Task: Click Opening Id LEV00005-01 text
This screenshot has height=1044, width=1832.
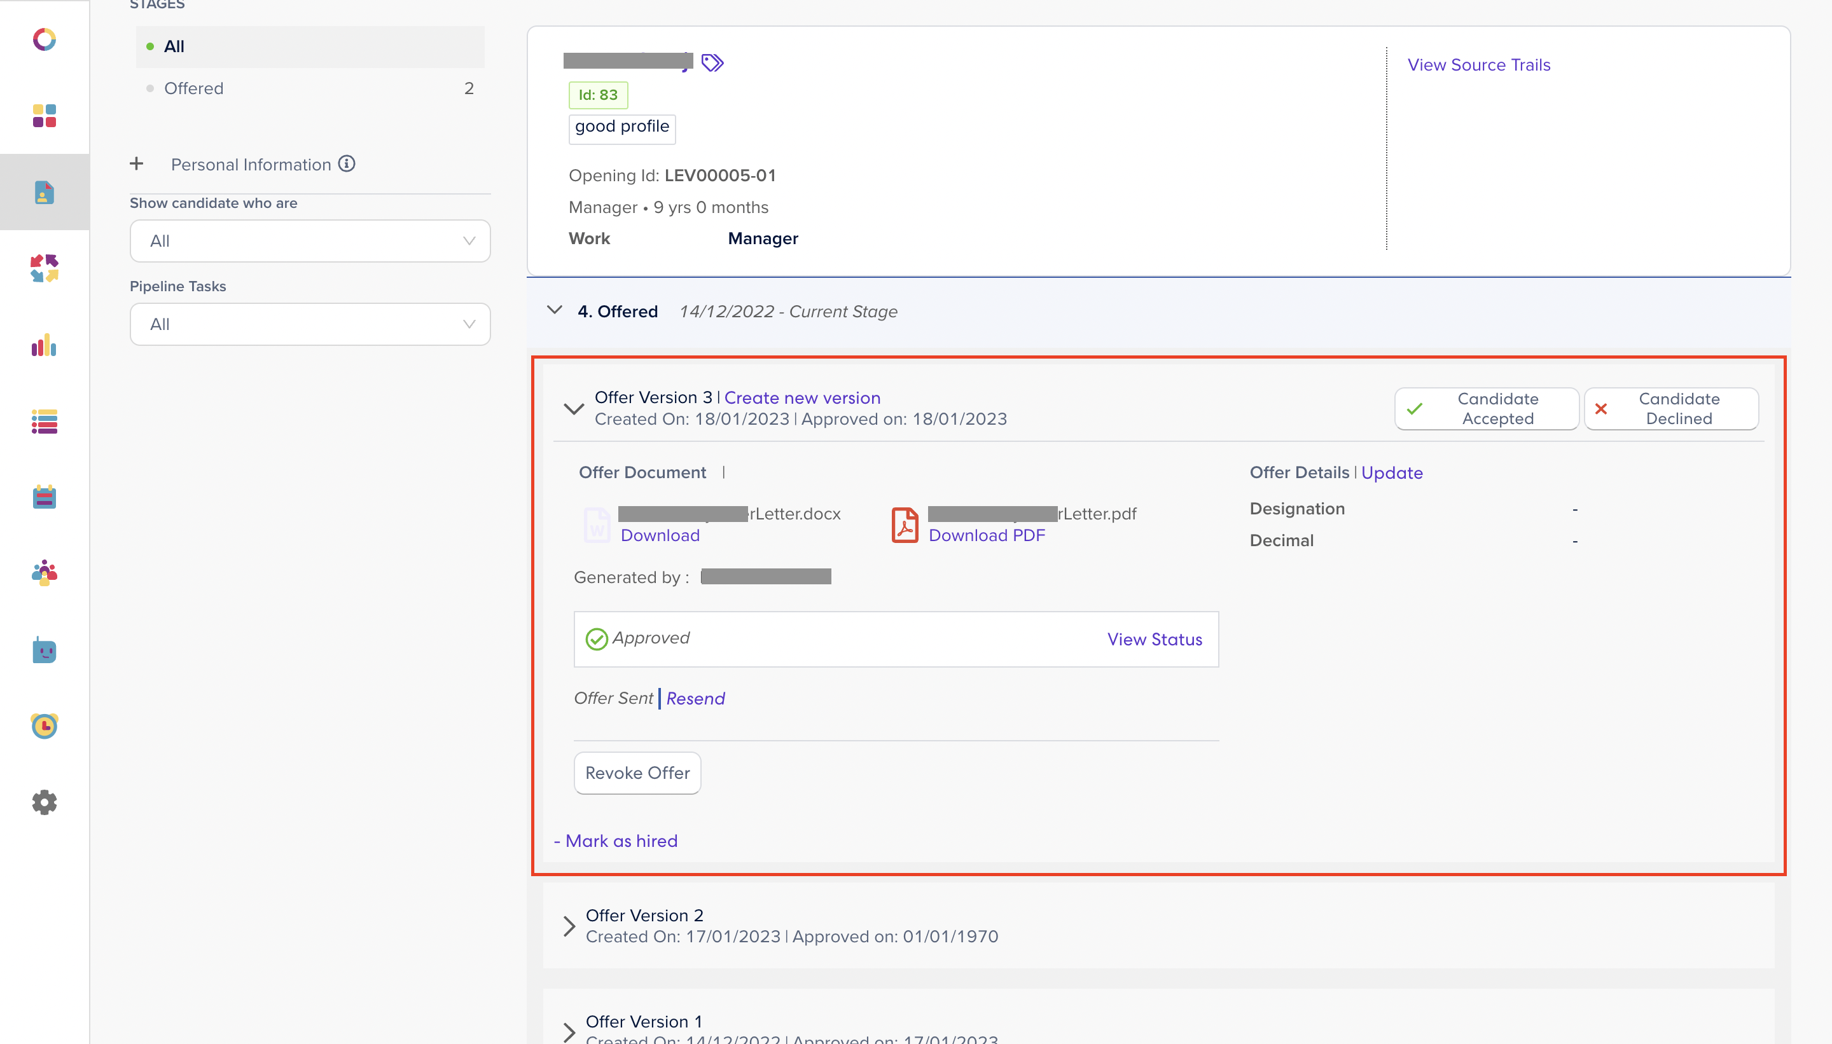Action: 672,175
